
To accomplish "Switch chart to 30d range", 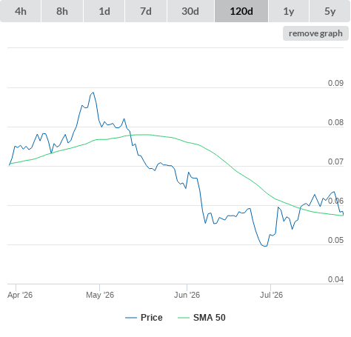I will coord(190,11).
